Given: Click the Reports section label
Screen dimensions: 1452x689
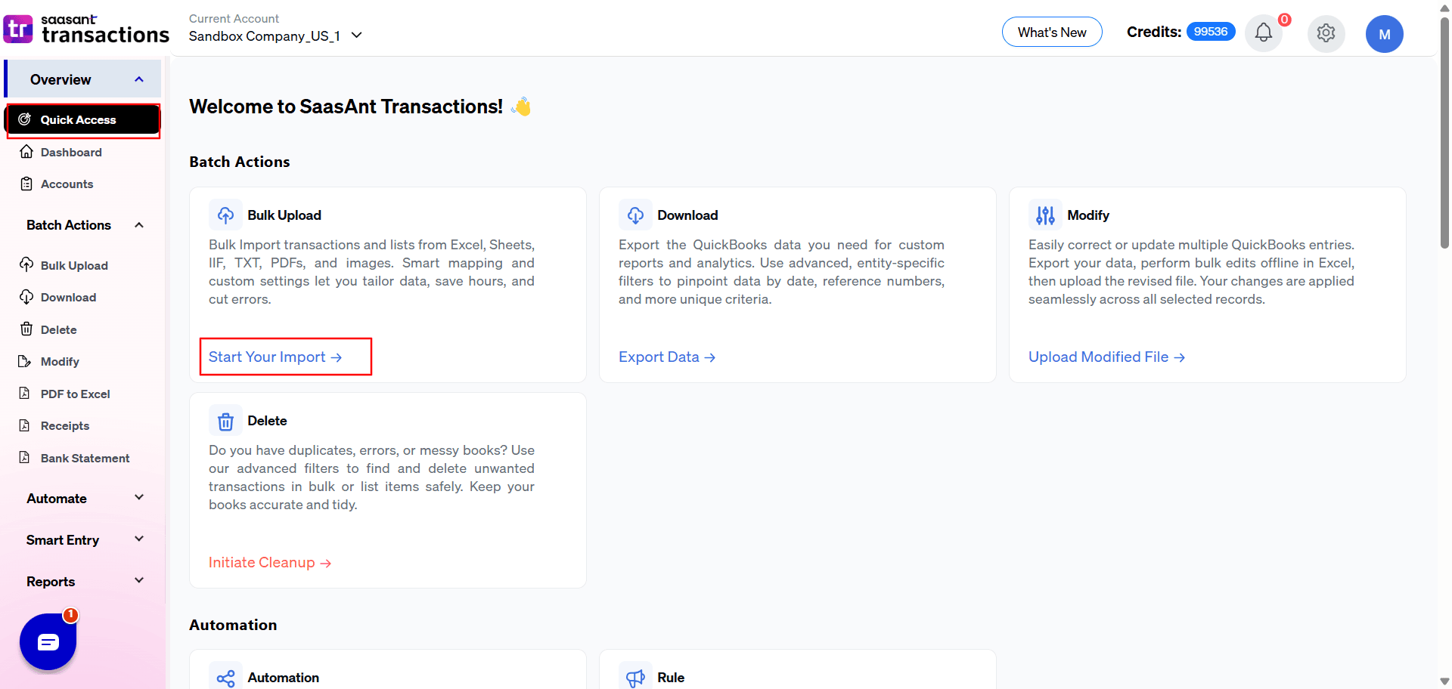Looking at the screenshot, I should click(51, 582).
